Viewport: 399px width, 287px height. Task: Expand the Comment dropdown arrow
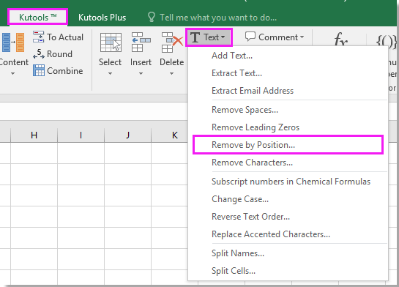302,37
